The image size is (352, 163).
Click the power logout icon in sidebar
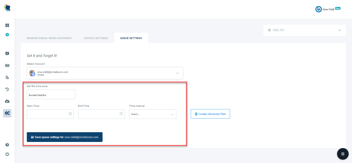coord(7,154)
